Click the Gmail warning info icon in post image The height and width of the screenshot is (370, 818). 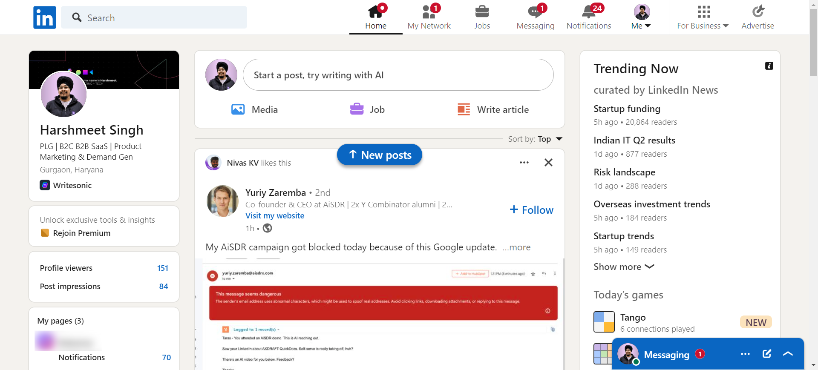(x=548, y=311)
